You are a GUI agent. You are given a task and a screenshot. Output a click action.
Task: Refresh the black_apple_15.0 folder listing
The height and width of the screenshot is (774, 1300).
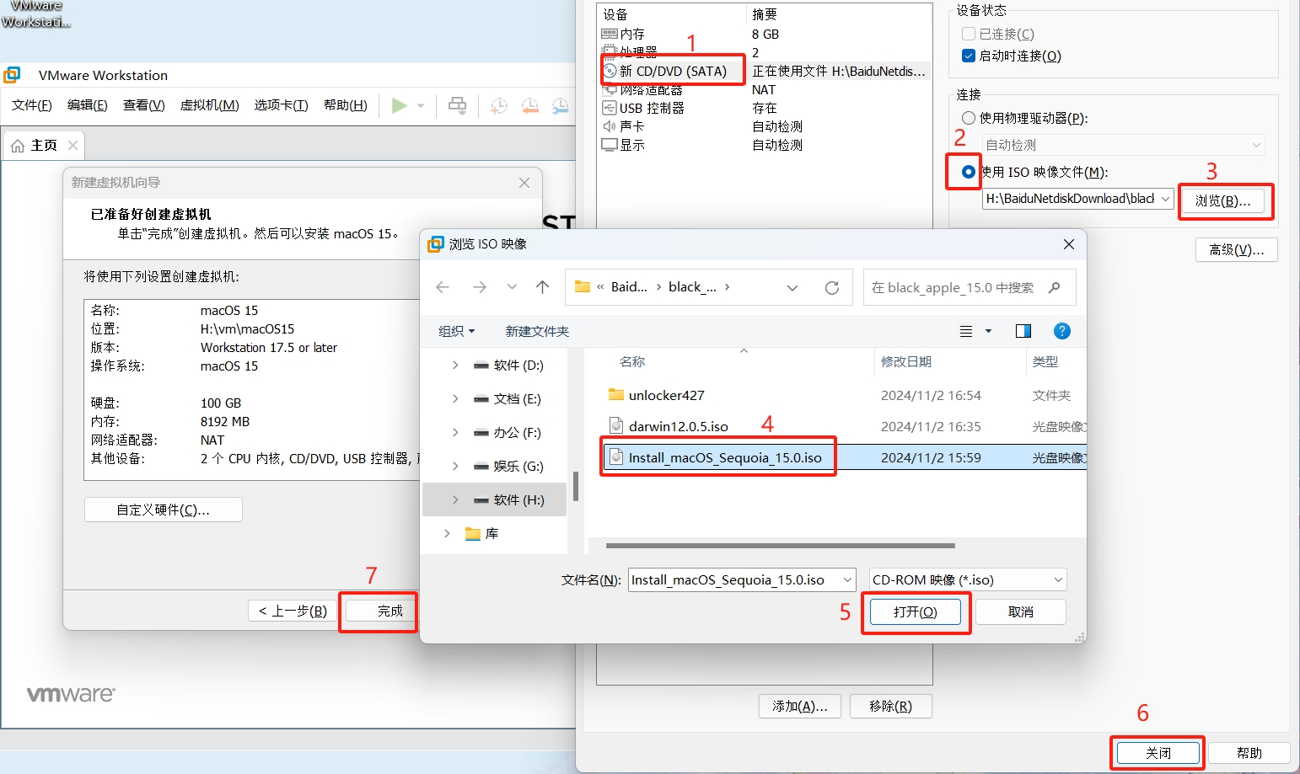(832, 287)
